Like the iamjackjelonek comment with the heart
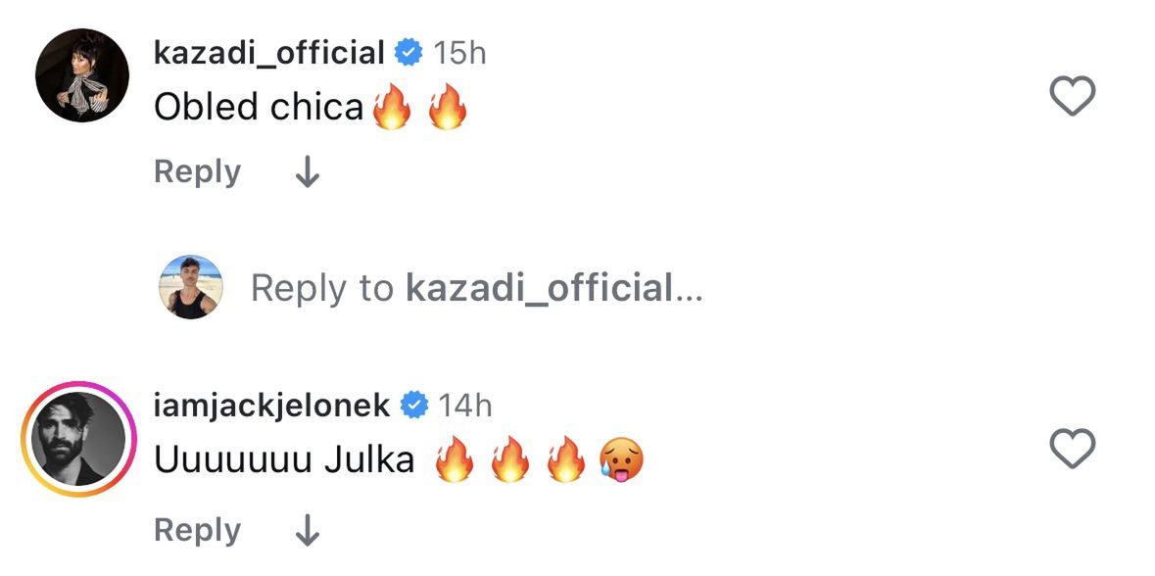Image resolution: width=1155 pixels, height=576 pixels. [1072, 450]
